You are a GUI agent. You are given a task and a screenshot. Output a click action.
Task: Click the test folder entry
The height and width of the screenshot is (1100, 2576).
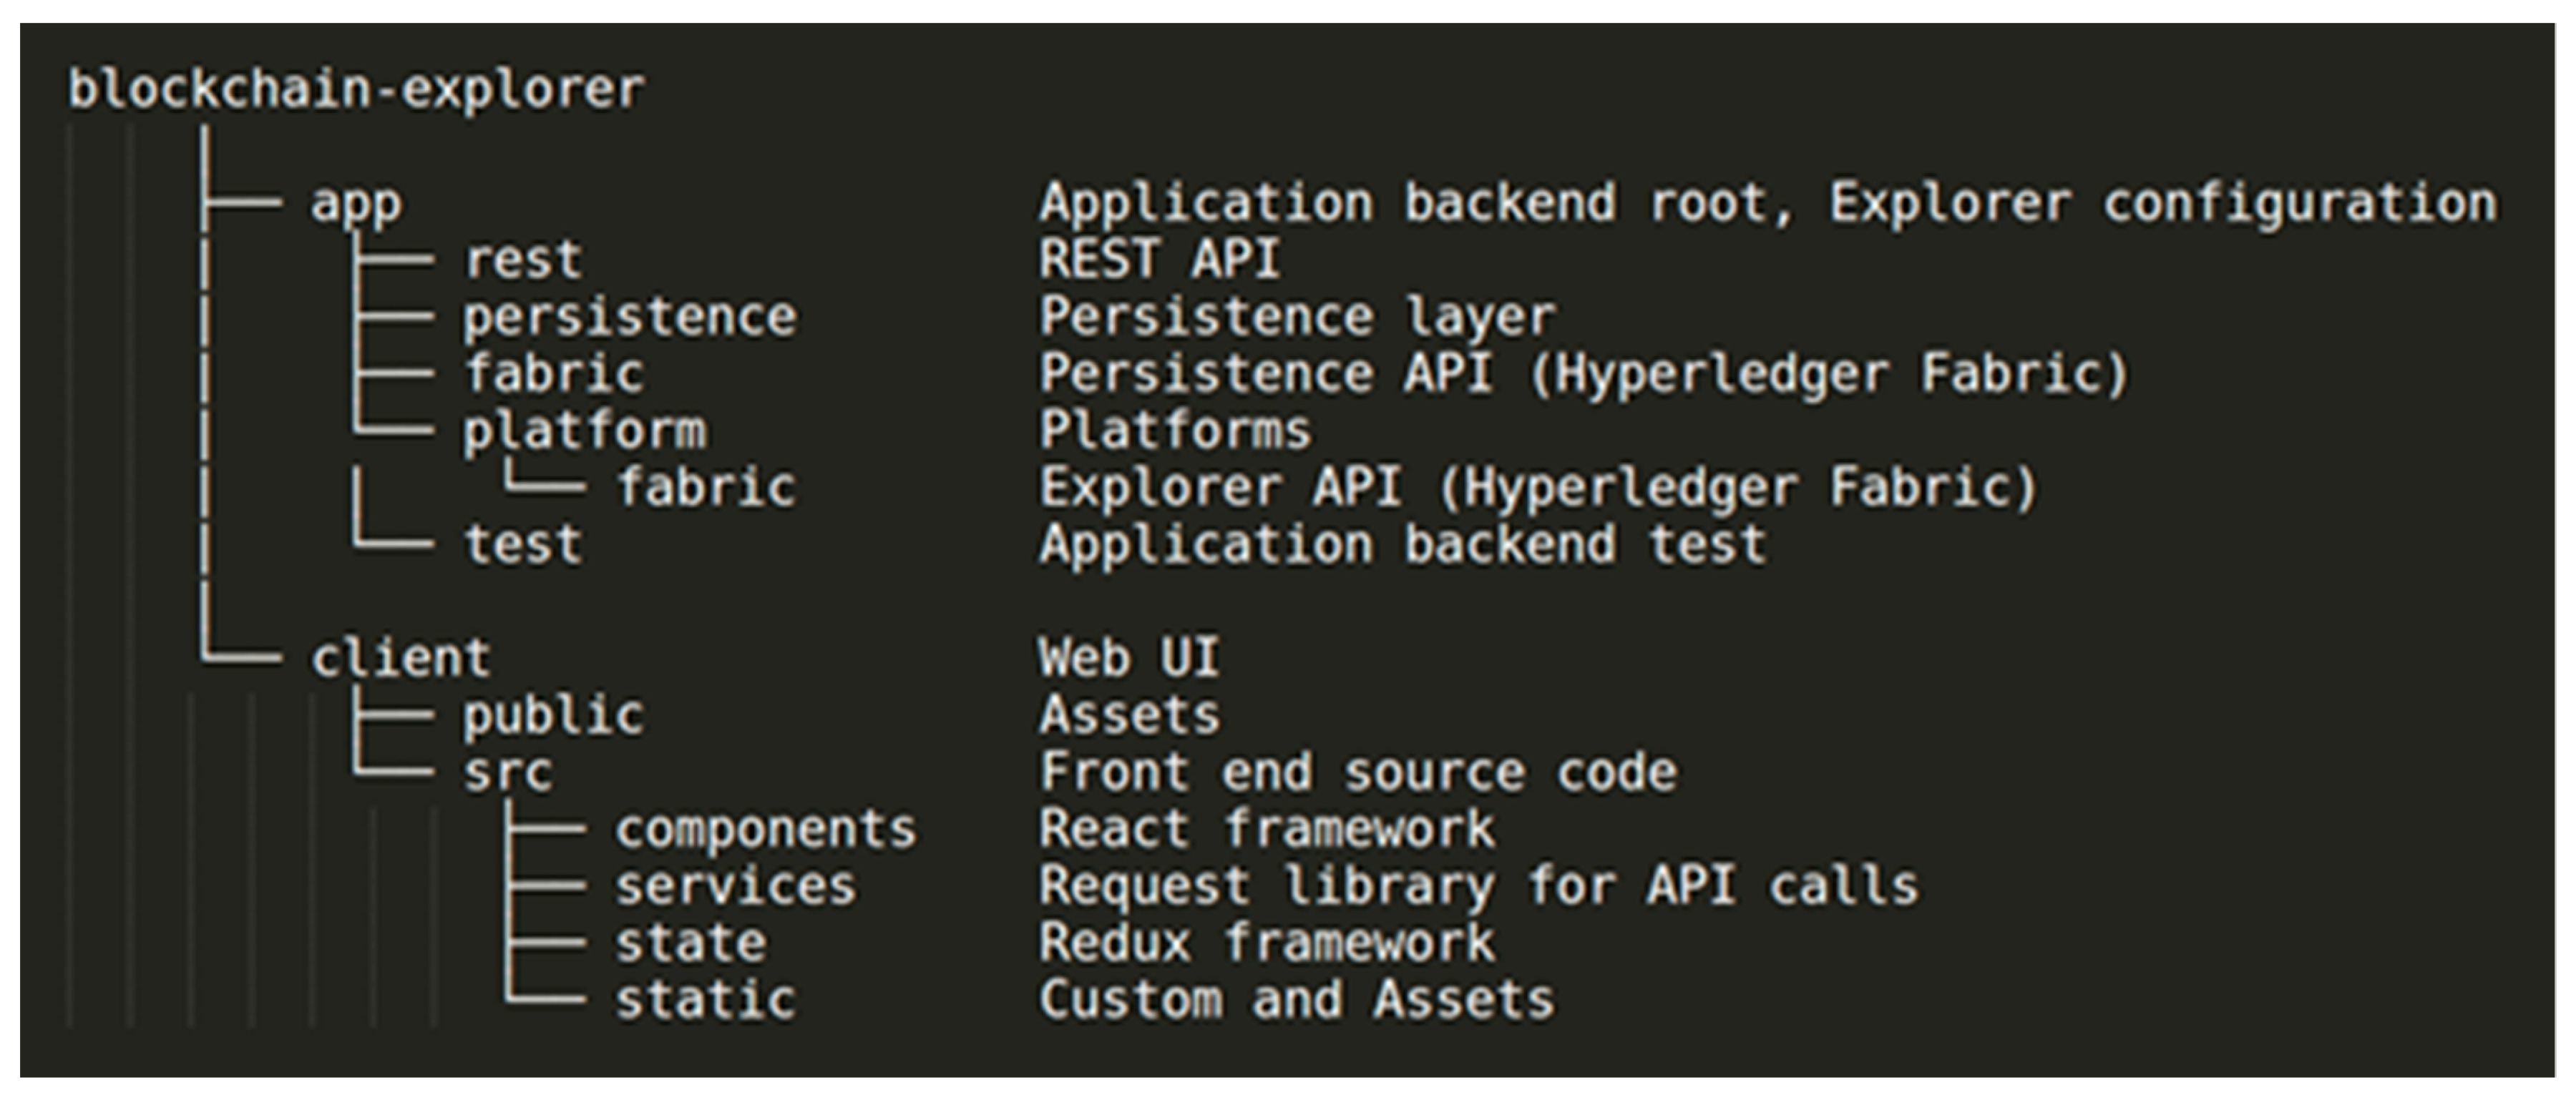point(522,546)
